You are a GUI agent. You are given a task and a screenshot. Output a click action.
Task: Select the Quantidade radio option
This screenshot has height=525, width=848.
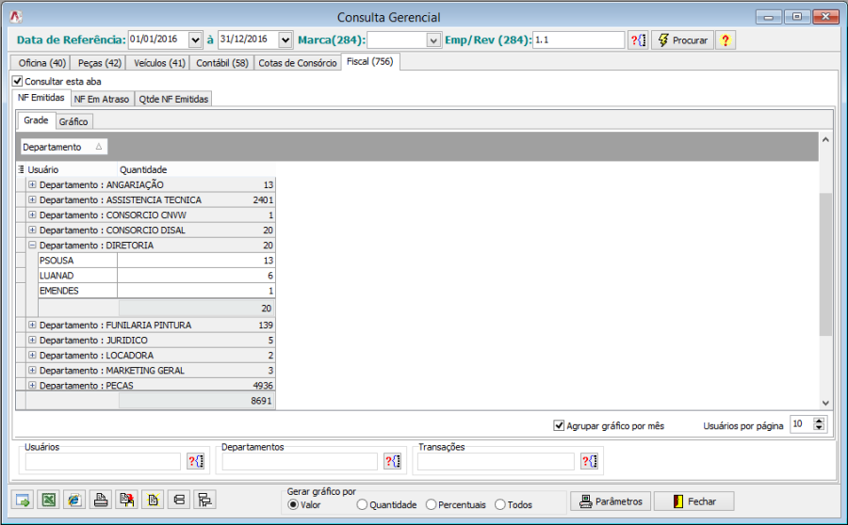[x=362, y=504]
